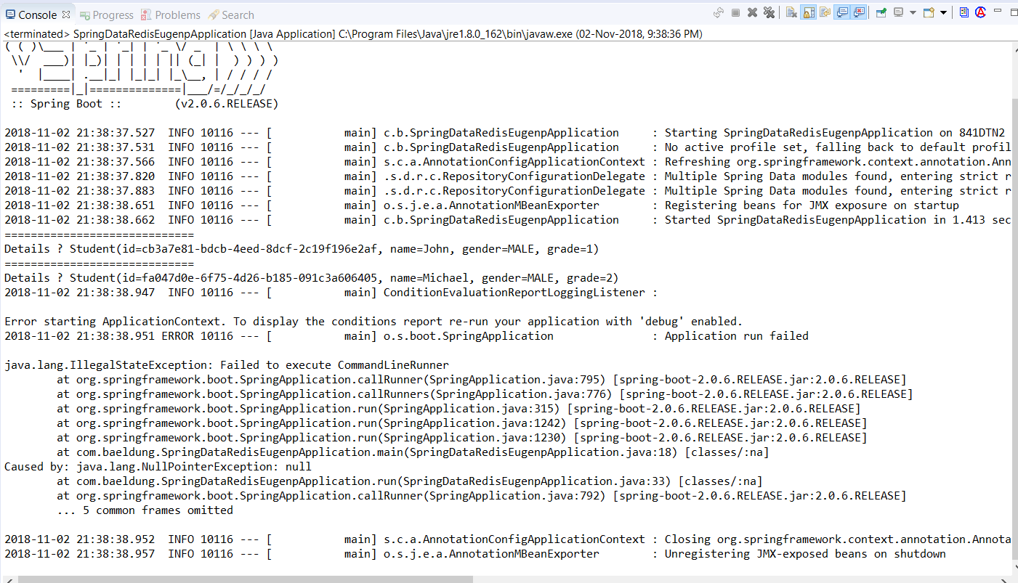Click the Open Console icon
Image resolution: width=1018 pixels, height=583 pixels.
pos(929,12)
